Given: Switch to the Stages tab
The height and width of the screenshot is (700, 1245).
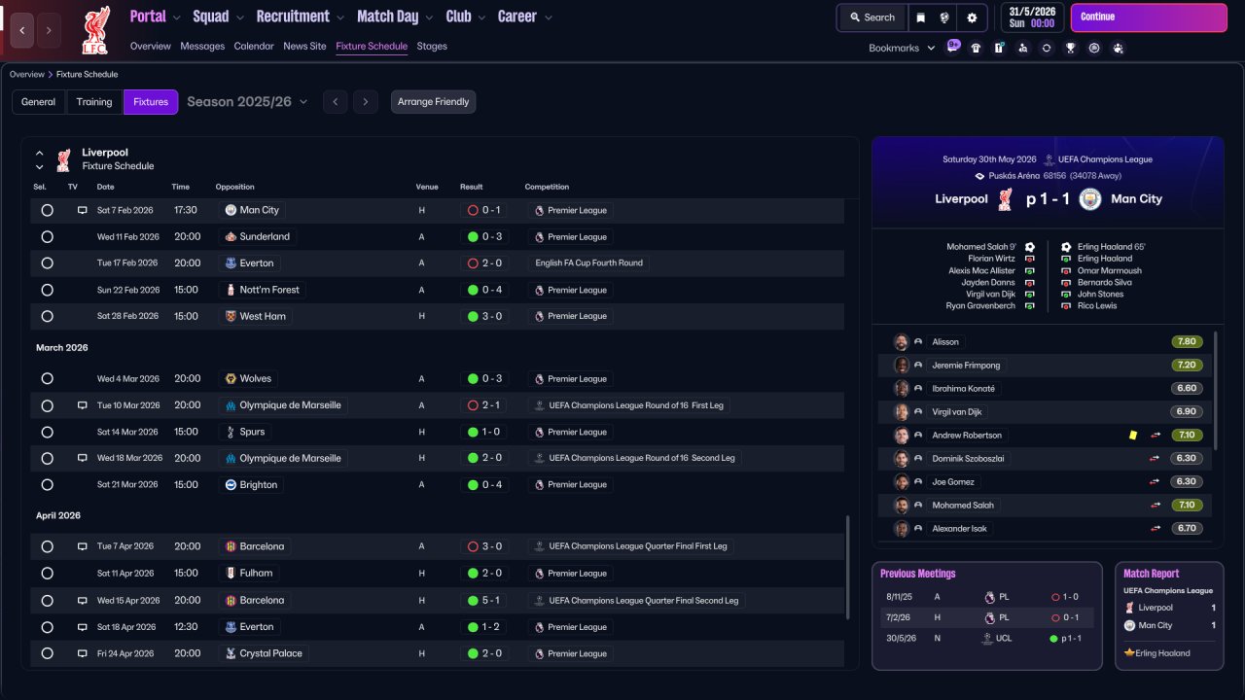Looking at the screenshot, I should point(432,46).
